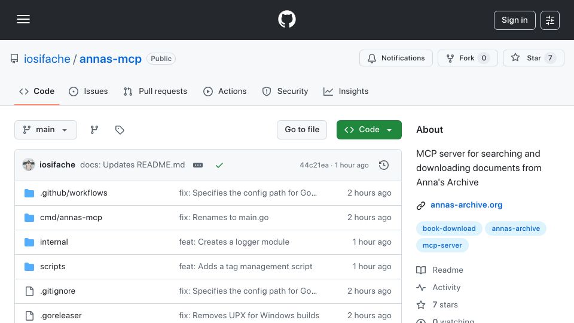The height and width of the screenshot is (323, 574).
Task: Switch to the Issues tab
Action: [88, 91]
